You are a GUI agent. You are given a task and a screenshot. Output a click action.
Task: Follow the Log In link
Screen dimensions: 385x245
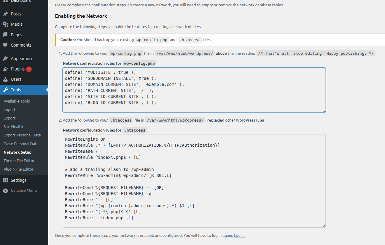click(239, 235)
